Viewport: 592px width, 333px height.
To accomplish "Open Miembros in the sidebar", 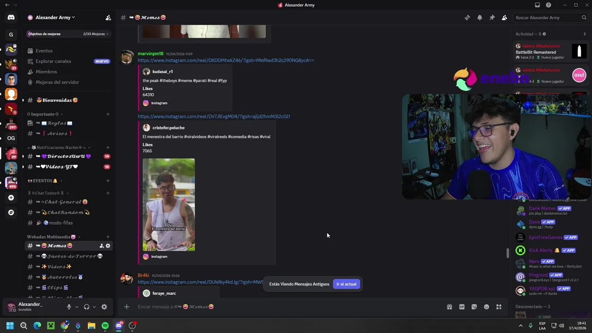I will (x=68, y=72).
